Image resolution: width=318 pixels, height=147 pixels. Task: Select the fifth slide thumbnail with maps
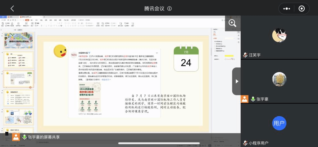pos(18,117)
